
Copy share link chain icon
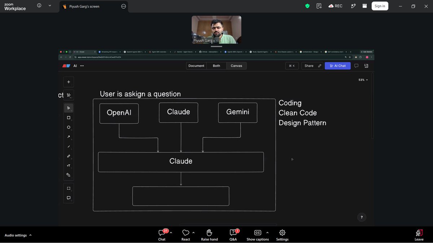[x=320, y=66]
